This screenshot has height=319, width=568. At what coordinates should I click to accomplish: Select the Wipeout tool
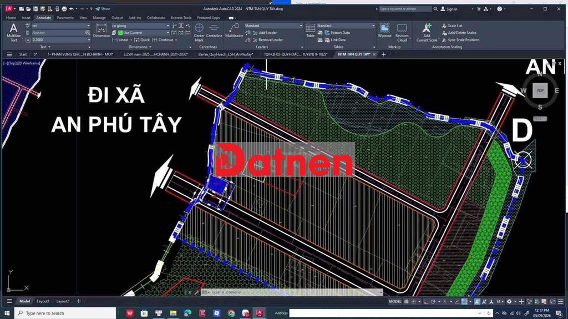point(385,31)
